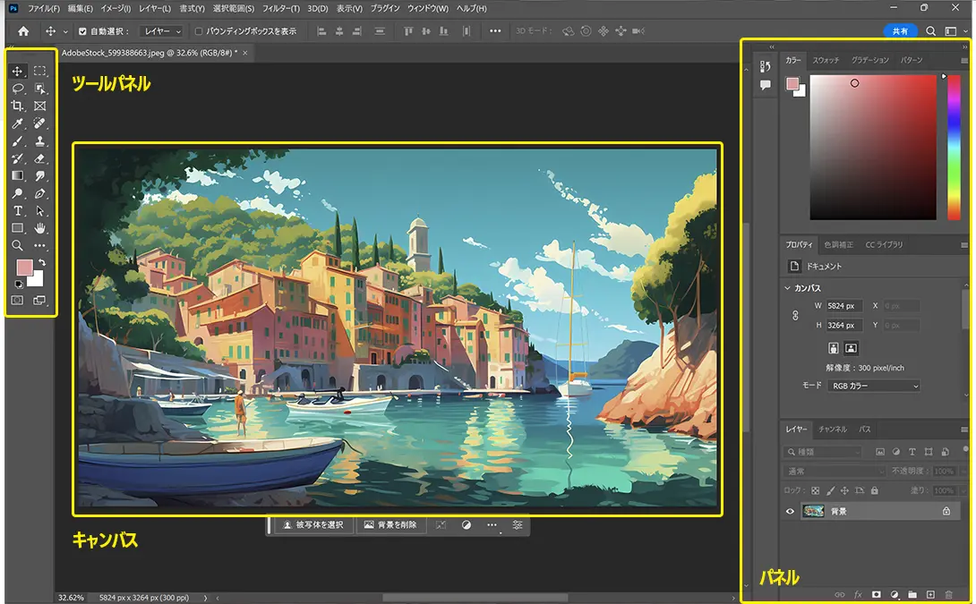This screenshot has width=976, height=604.
Task: Open the Layers panel menu
Action: click(x=964, y=430)
